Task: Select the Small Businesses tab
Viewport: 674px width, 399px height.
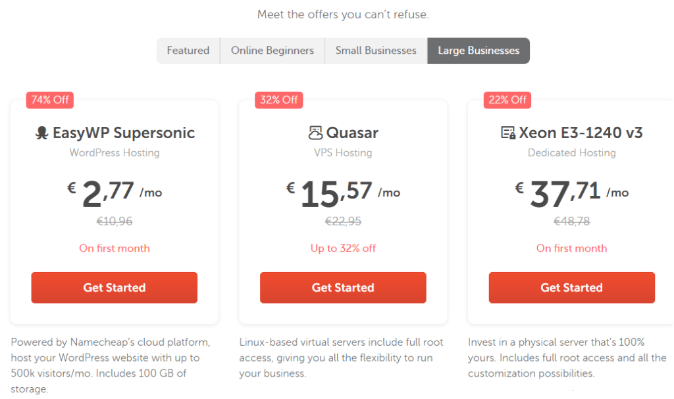Action: pos(376,51)
